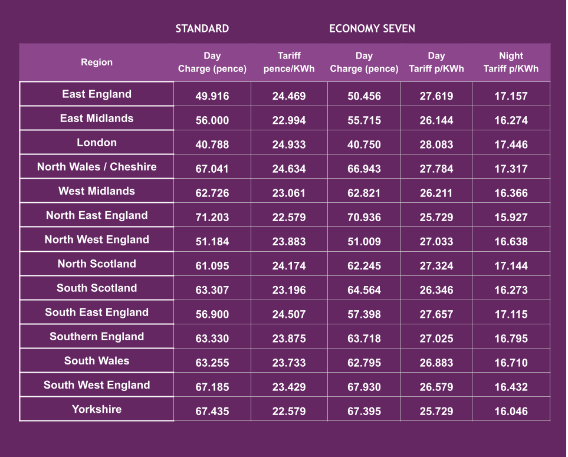Click the Night Tariff p/KWh column header

(511, 62)
